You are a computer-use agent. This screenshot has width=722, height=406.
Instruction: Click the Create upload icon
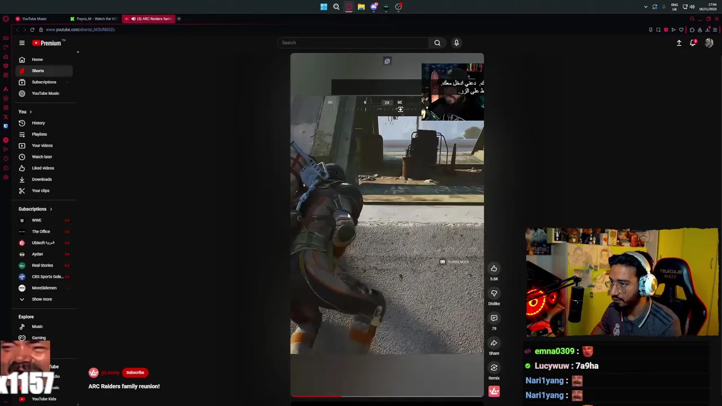[679, 43]
